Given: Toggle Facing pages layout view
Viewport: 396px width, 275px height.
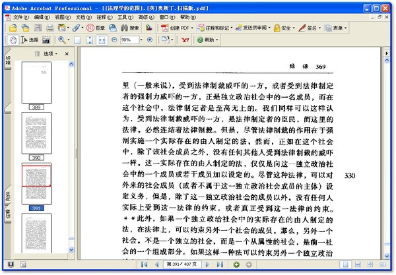Looking at the screenshot, I should pos(383,264).
